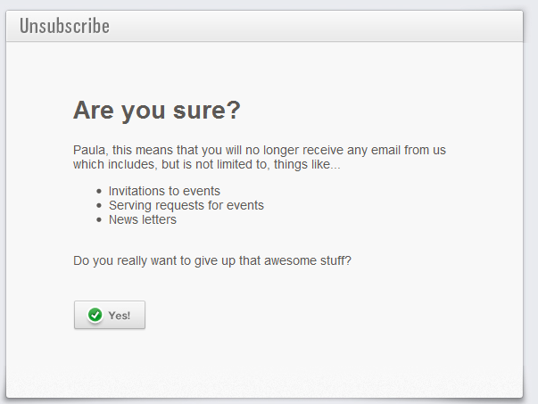The width and height of the screenshot is (538, 404).
Task: Click the 'Do you really want' question text
Action: tap(212, 260)
